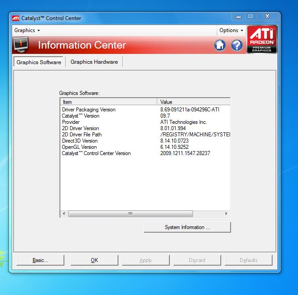Minimize the Catalyst Control Center window
298x295 pixels.
239,16
